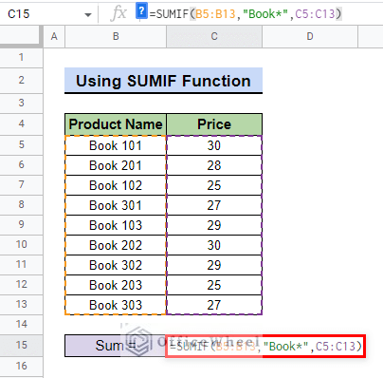Select cell 'Book 102'
Screen dimensions: 383x378
(116, 185)
